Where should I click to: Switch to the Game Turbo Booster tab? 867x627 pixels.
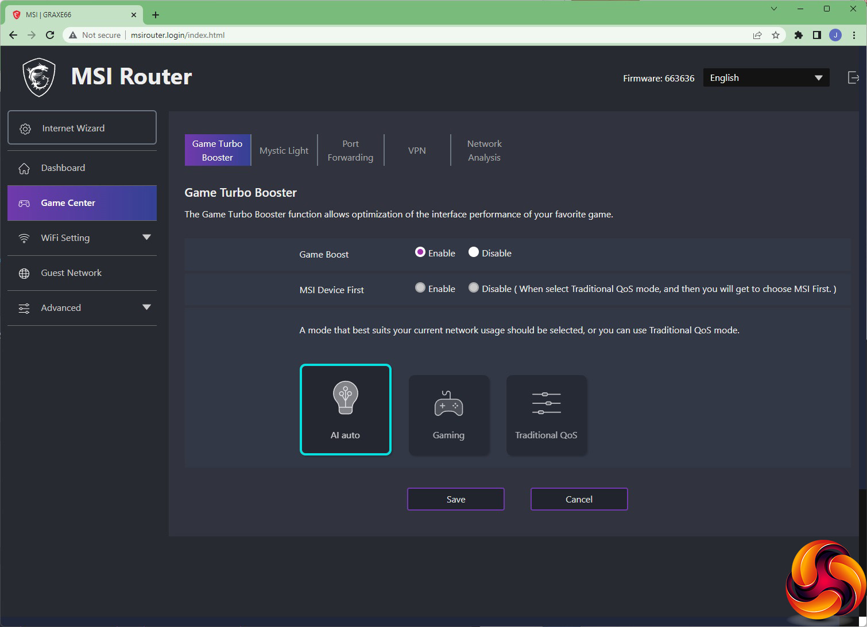(218, 150)
